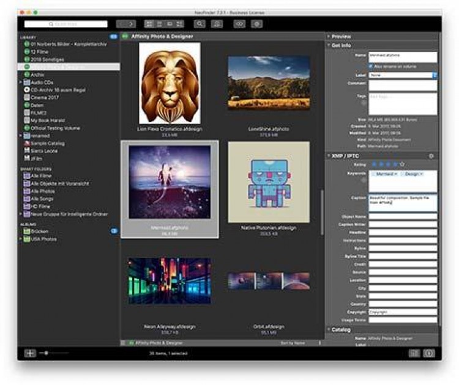Image resolution: width=459 pixels, height=385 pixels.
Task: Go back with the left arrow button
Action: coord(122,24)
